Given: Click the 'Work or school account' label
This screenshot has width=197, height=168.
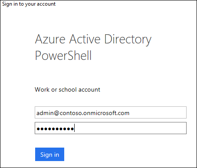Looking at the screenshot, I should pos(67,90).
